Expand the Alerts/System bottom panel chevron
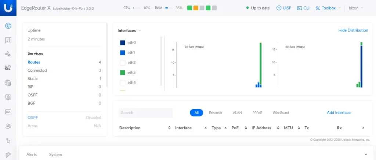This screenshot has width=376, height=160. click(x=366, y=155)
